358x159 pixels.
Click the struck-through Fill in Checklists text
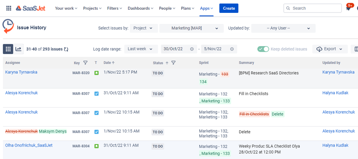pyautogui.click(x=254, y=114)
